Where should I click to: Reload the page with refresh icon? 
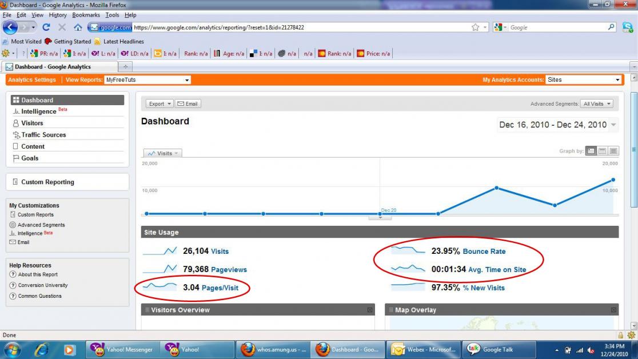[x=46, y=27]
